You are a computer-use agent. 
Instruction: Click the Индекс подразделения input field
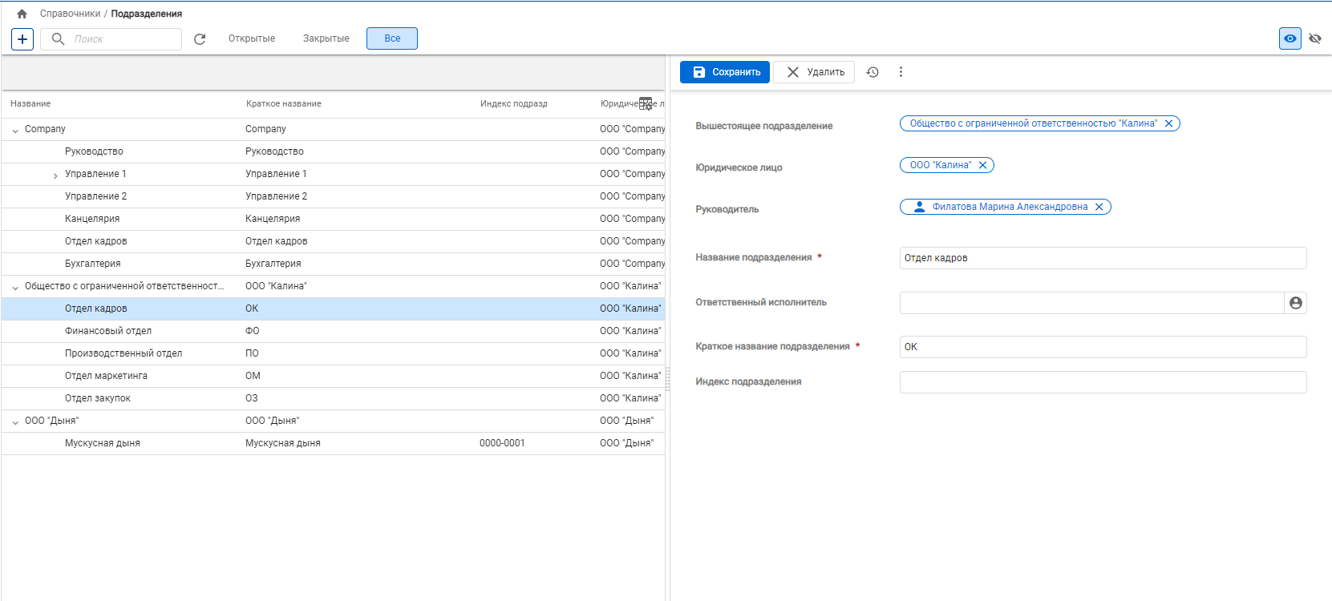click(x=1103, y=382)
